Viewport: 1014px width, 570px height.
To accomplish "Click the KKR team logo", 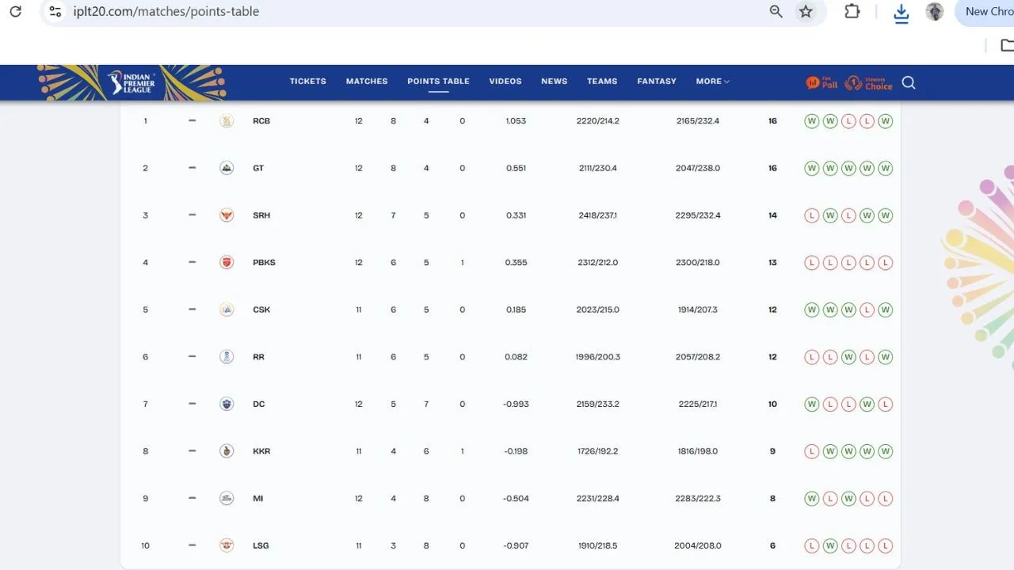I will tap(227, 451).
